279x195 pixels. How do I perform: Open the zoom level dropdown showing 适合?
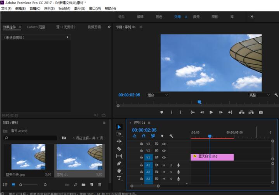point(158,95)
